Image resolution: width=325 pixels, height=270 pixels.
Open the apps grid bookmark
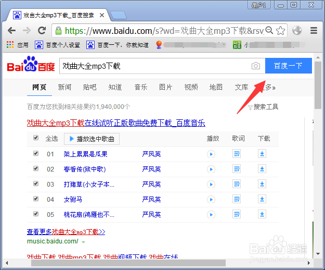pos(17,45)
